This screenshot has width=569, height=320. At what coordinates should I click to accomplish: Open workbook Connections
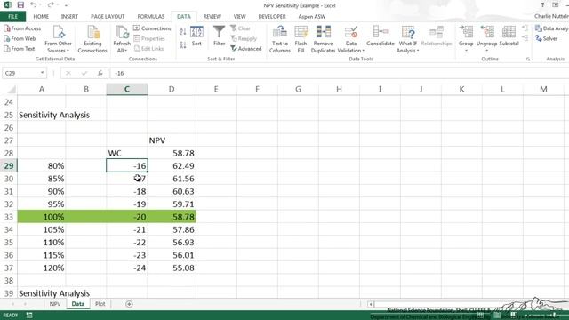(152, 28)
